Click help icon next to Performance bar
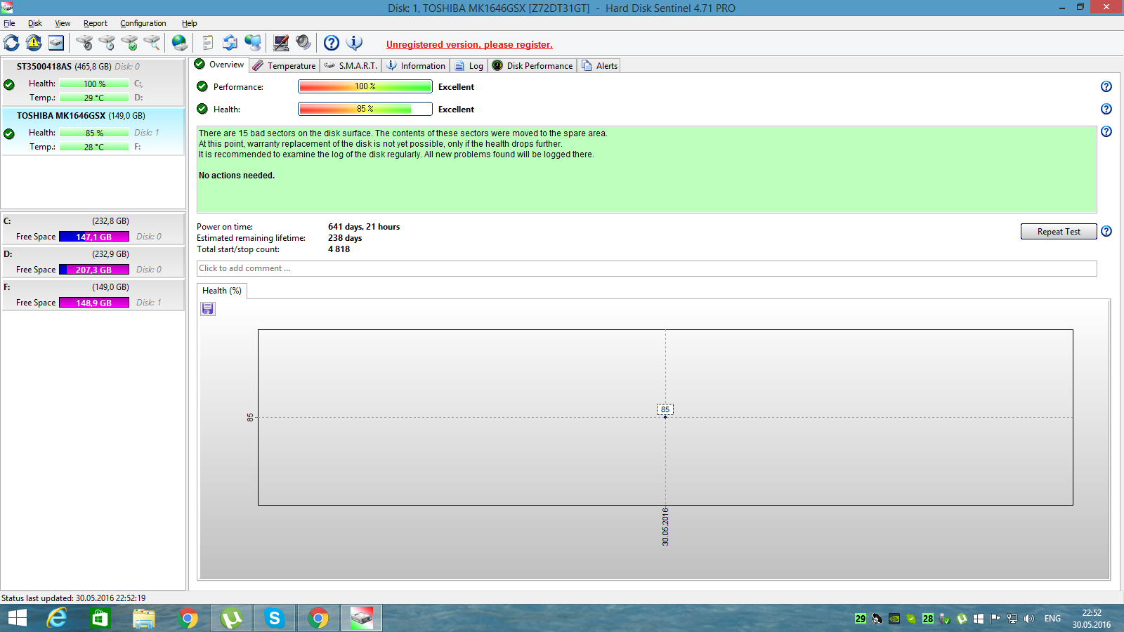Image resolution: width=1124 pixels, height=632 pixels. click(1106, 86)
